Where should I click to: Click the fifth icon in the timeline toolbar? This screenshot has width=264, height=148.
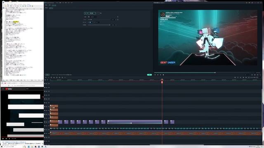57,77
